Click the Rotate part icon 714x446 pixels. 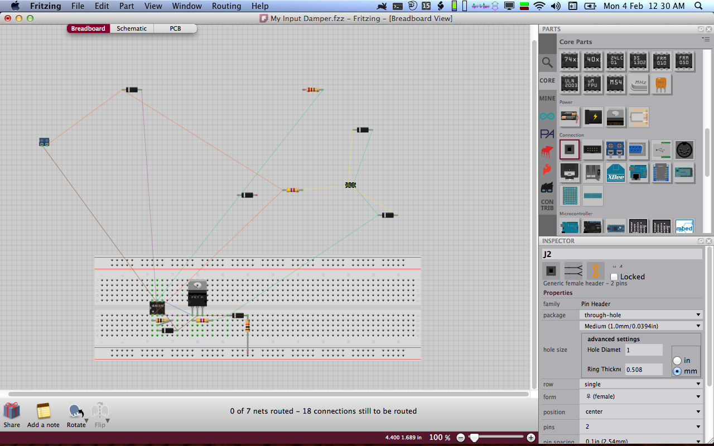[x=76, y=412]
